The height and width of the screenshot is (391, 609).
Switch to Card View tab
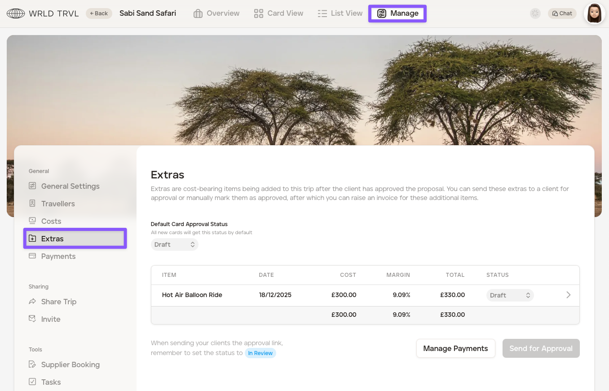point(278,13)
